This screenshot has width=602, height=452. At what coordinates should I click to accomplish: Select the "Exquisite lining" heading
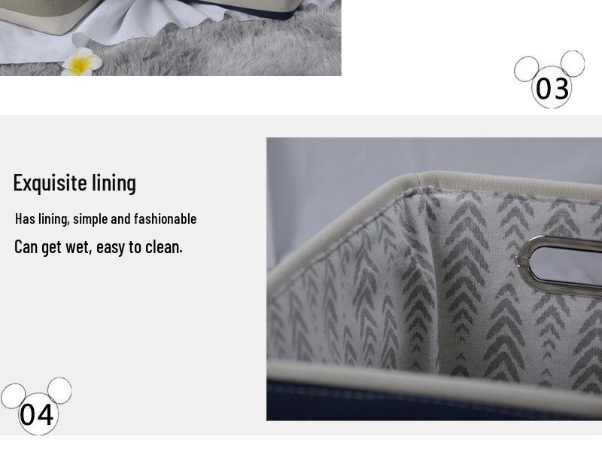(x=74, y=183)
